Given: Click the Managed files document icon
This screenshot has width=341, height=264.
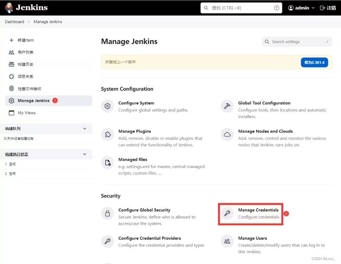Looking at the screenshot, I should (108, 163).
